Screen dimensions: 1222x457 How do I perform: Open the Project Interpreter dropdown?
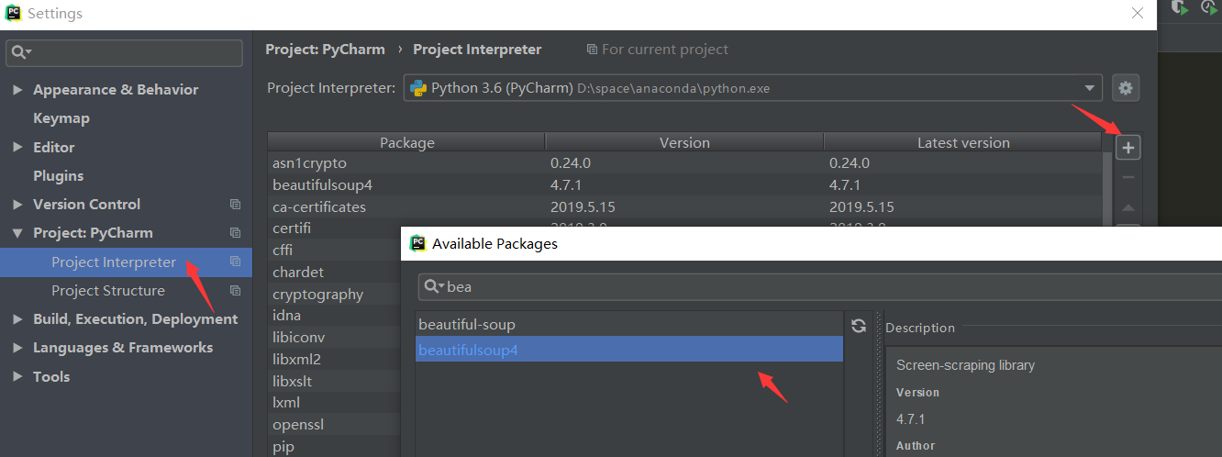point(752,88)
